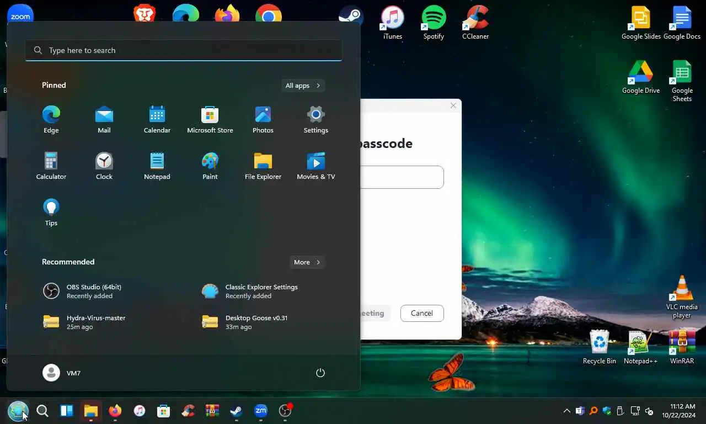This screenshot has width=706, height=424.
Task: Select the iTunes desktop shortcut
Action: pos(393,23)
